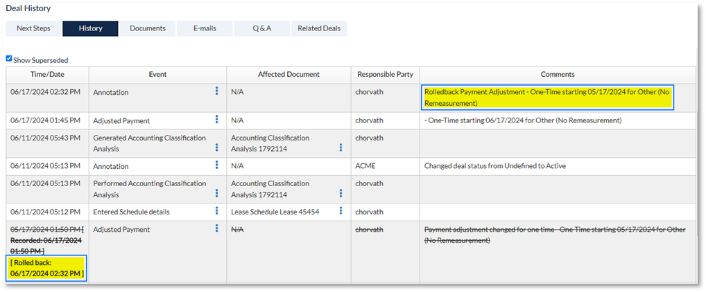
Task: Click the 'Rolled back: 06/17/2024 02:32 PM' note
Action: pyautogui.click(x=47, y=268)
